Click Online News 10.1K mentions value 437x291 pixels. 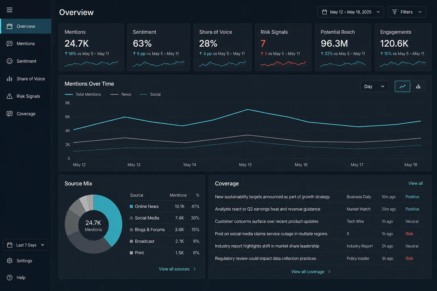[x=180, y=206]
